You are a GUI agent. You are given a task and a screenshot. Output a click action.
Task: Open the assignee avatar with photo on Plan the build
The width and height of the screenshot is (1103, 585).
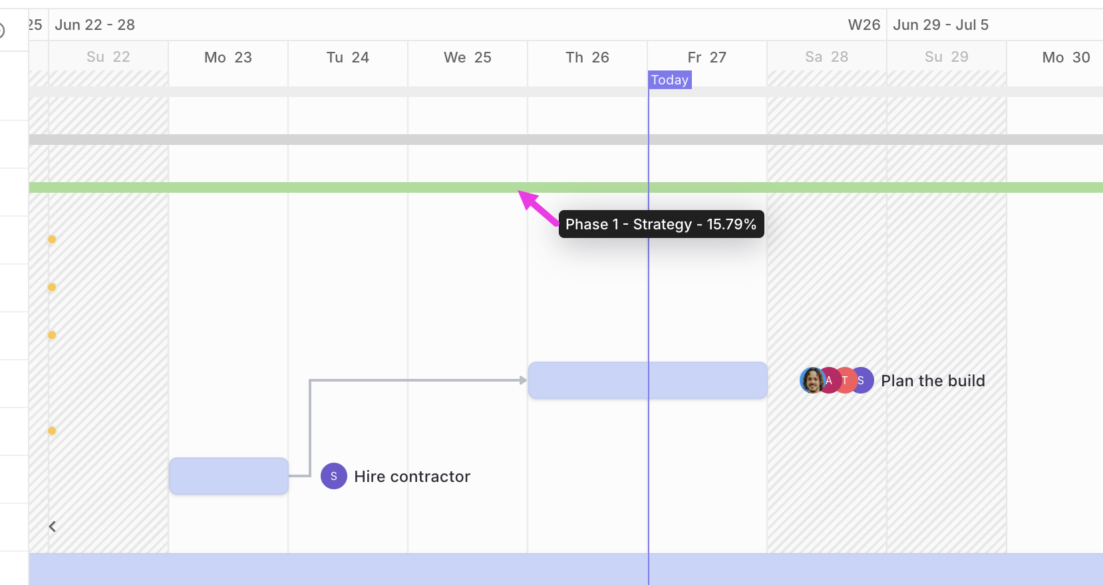(812, 380)
